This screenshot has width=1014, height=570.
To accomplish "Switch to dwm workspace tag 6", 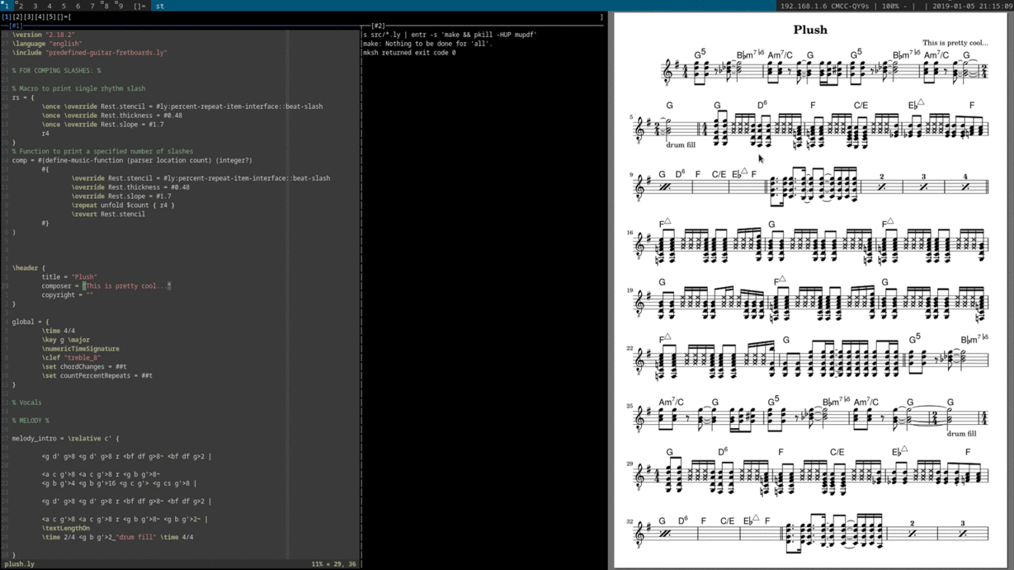I will tap(78, 6).
